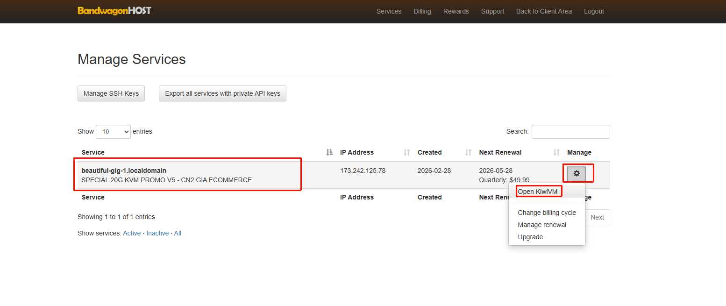Open Services in the top navigation
The image size is (726, 306).
tap(389, 11)
